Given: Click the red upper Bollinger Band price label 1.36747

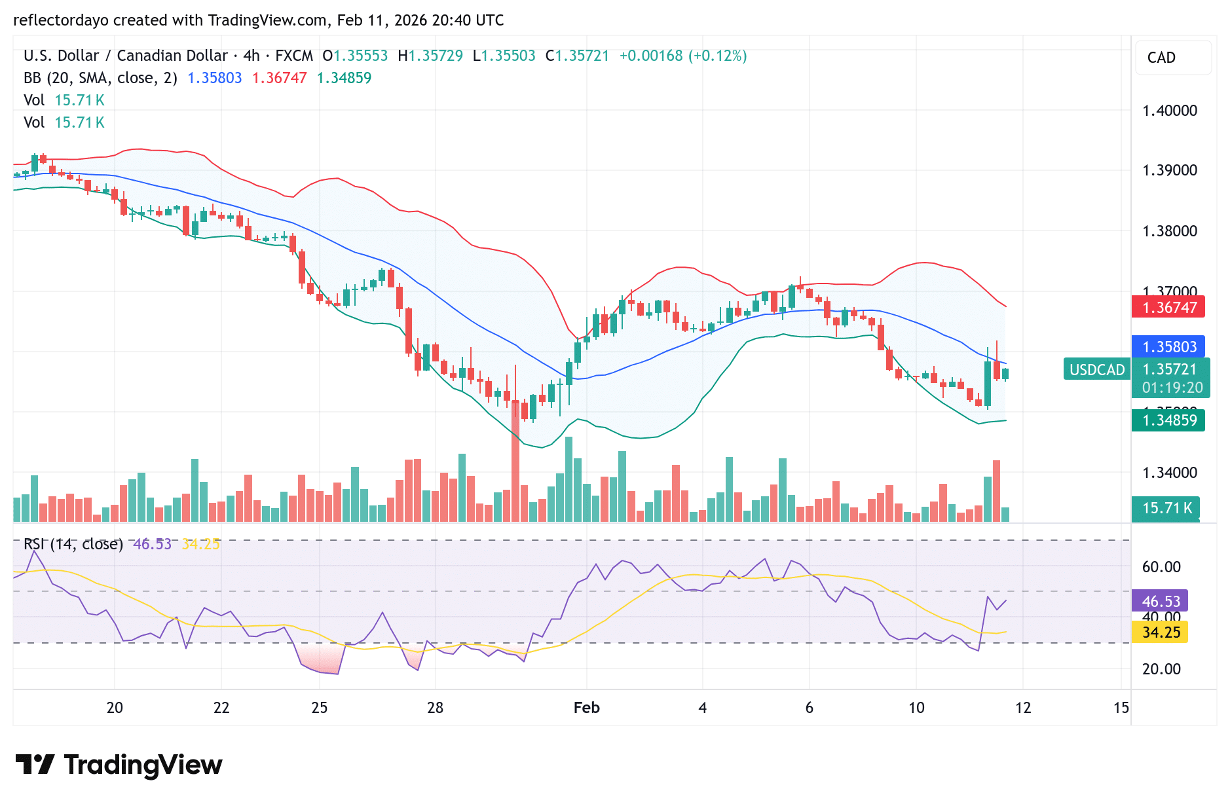Looking at the screenshot, I should click(x=1168, y=306).
